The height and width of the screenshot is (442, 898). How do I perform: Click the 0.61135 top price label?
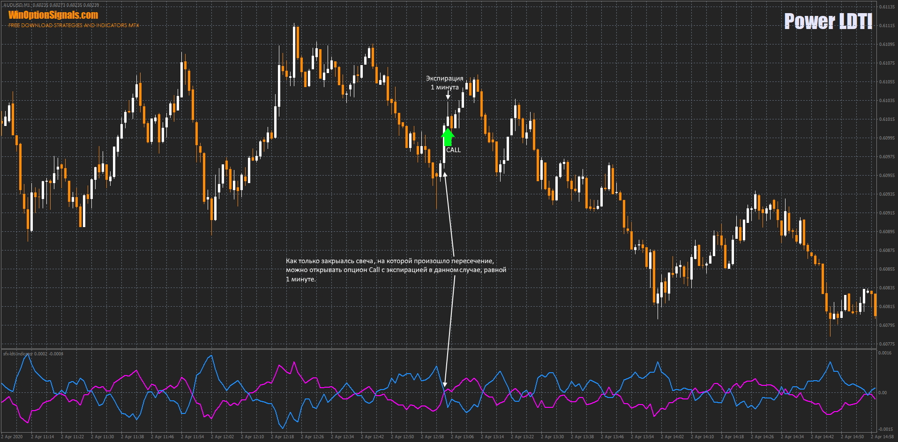(887, 7)
